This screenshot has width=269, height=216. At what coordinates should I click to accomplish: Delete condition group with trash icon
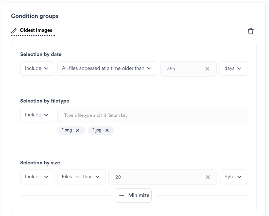pos(251,31)
